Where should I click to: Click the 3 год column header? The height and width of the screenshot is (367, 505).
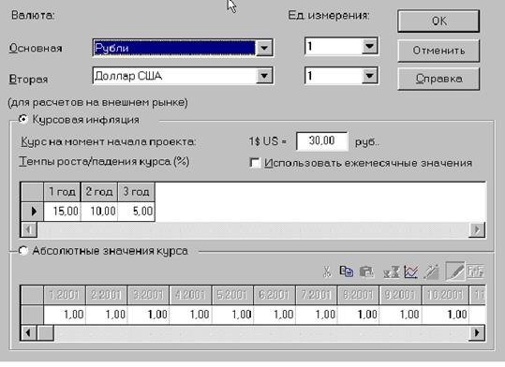(137, 192)
